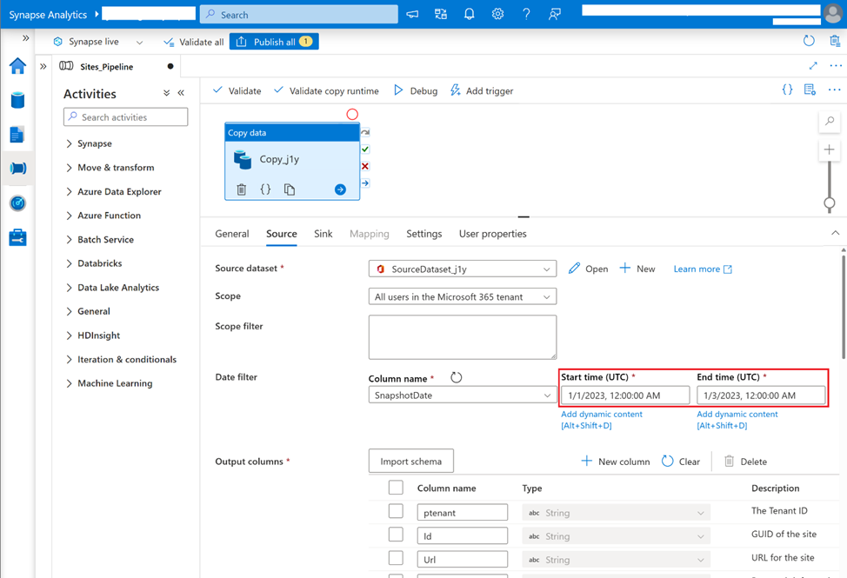Click the megaphone announcements icon
Viewport: 847px width, 578px height.
[412, 15]
